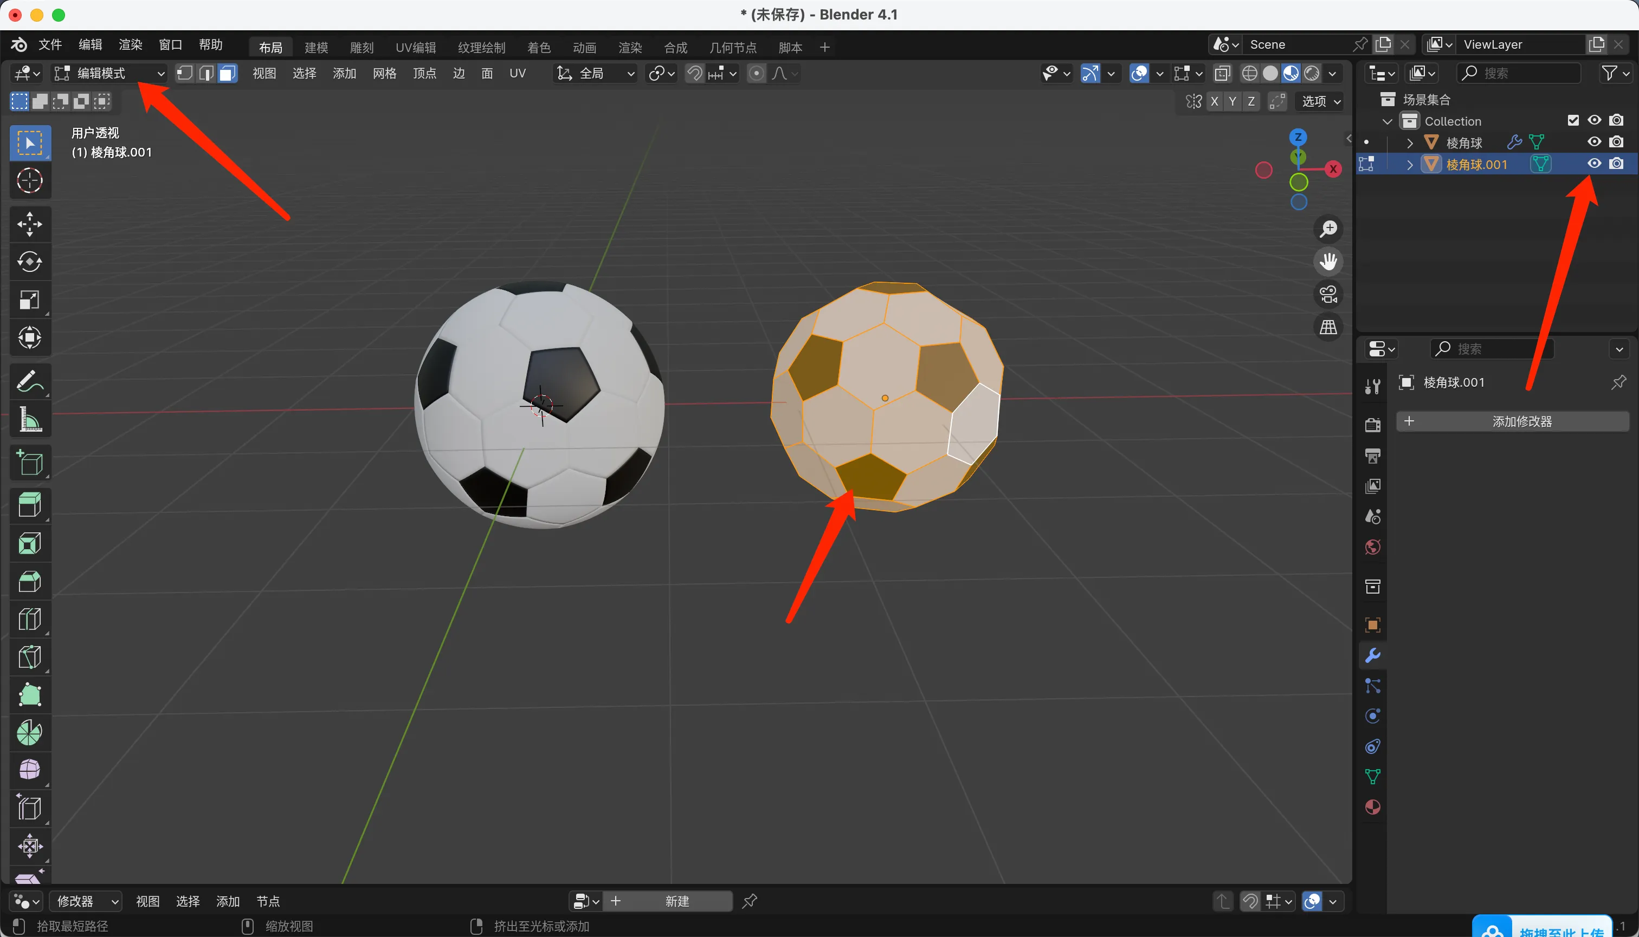1639x937 pixels.
Task: Open the 全局 transform orientation dropdown
Action: (596, 73)
